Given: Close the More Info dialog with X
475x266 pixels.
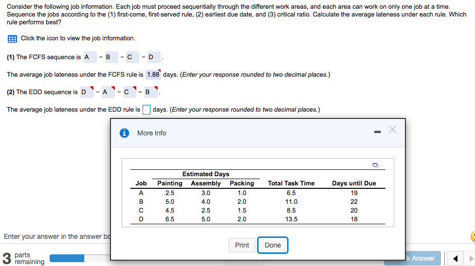Looking at the screenshot, I should coord(393,130).
